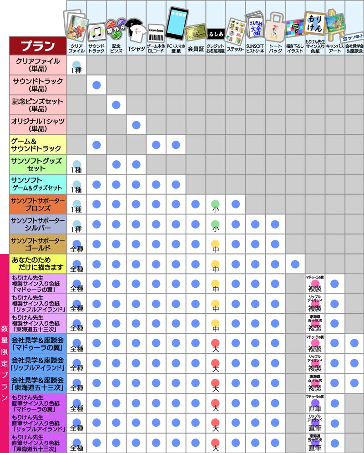364x453 pixels.
Task: Click the commemorative pins icon
Action: pyautogui.click(x=116, y=27)
